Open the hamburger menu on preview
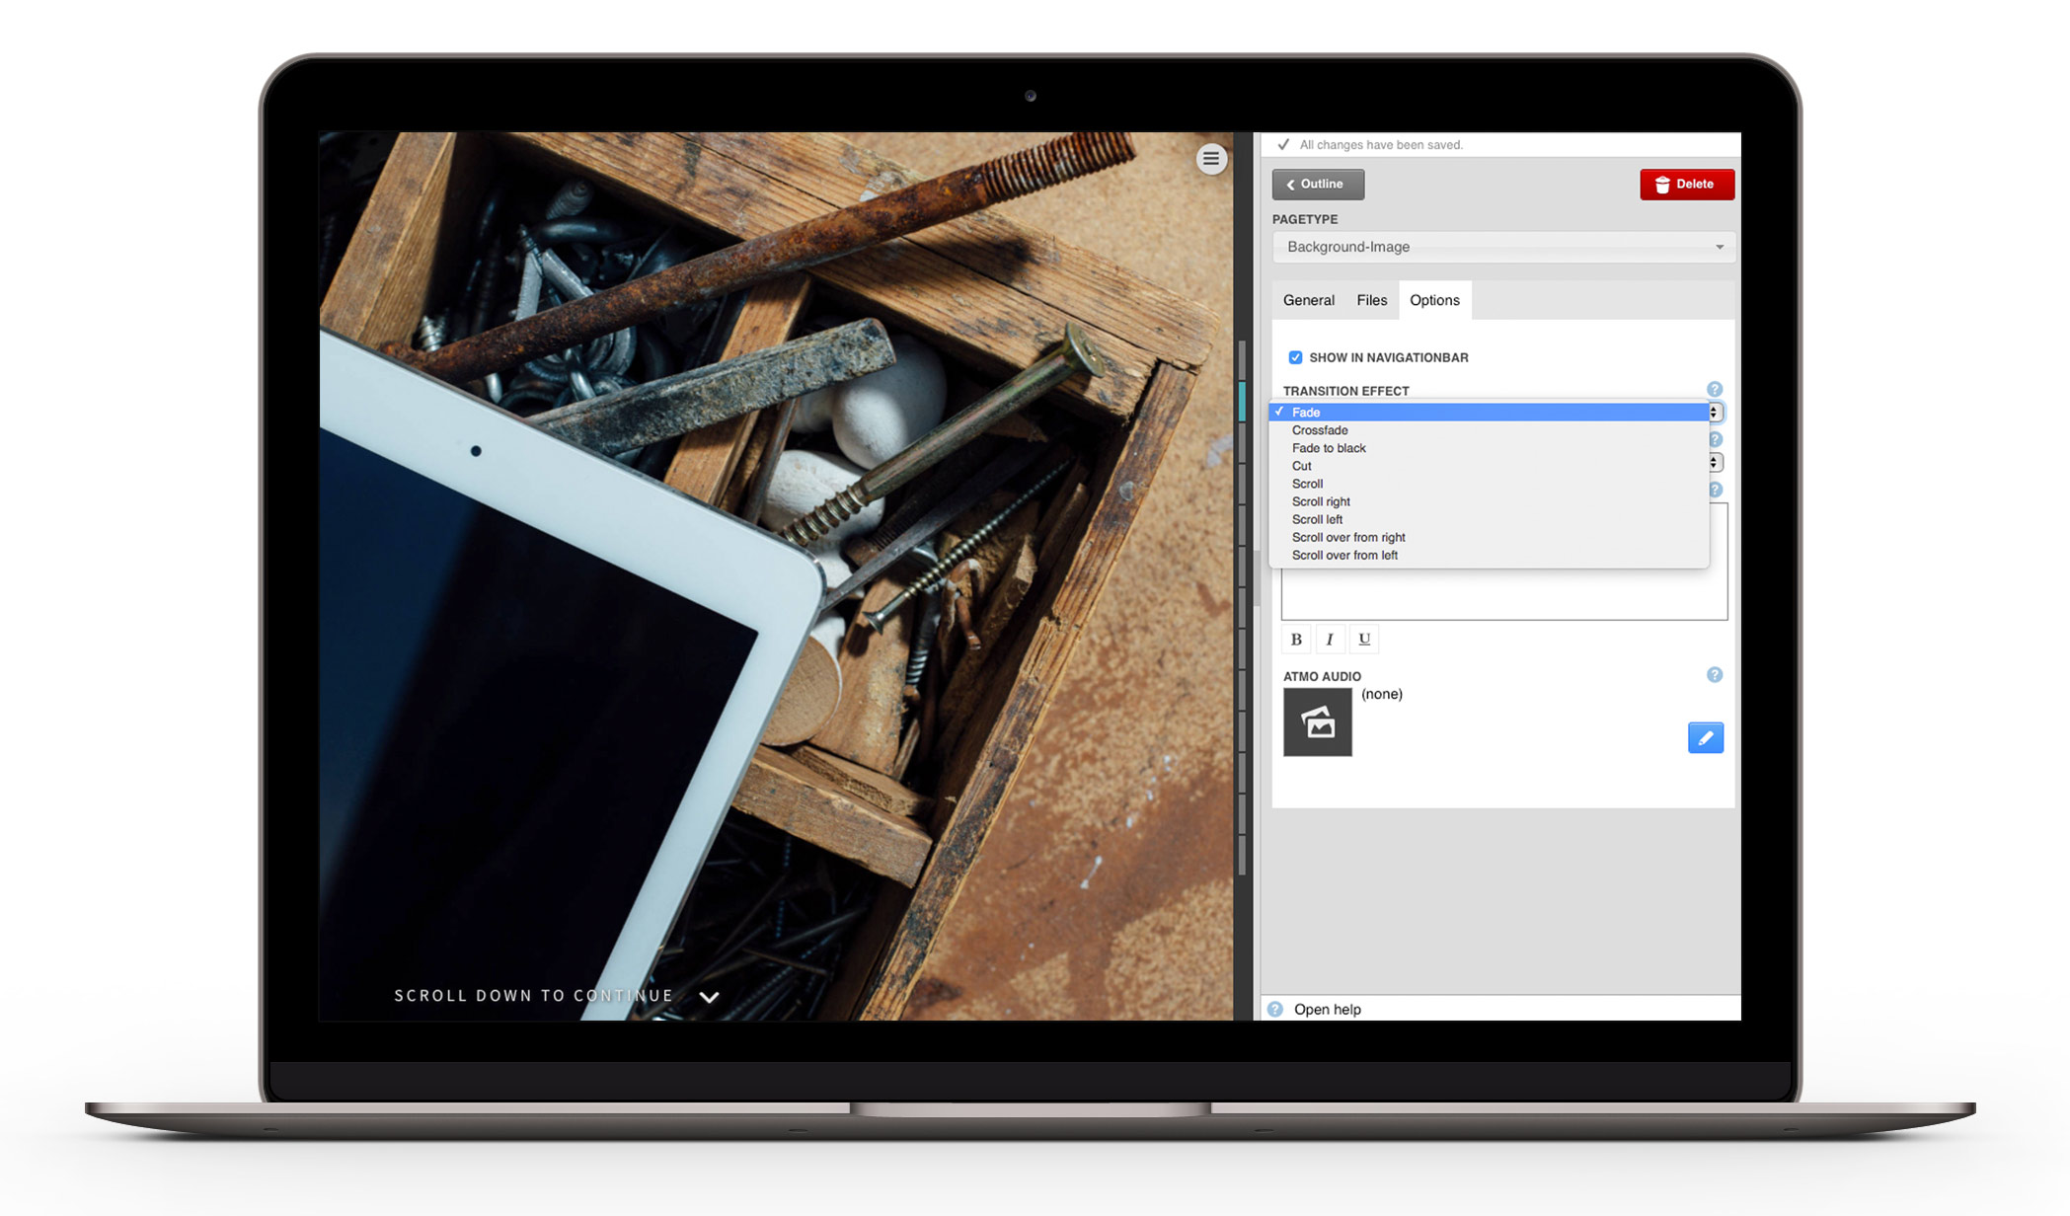Screen dimensions: 2070x1216 click(1211, 159)
